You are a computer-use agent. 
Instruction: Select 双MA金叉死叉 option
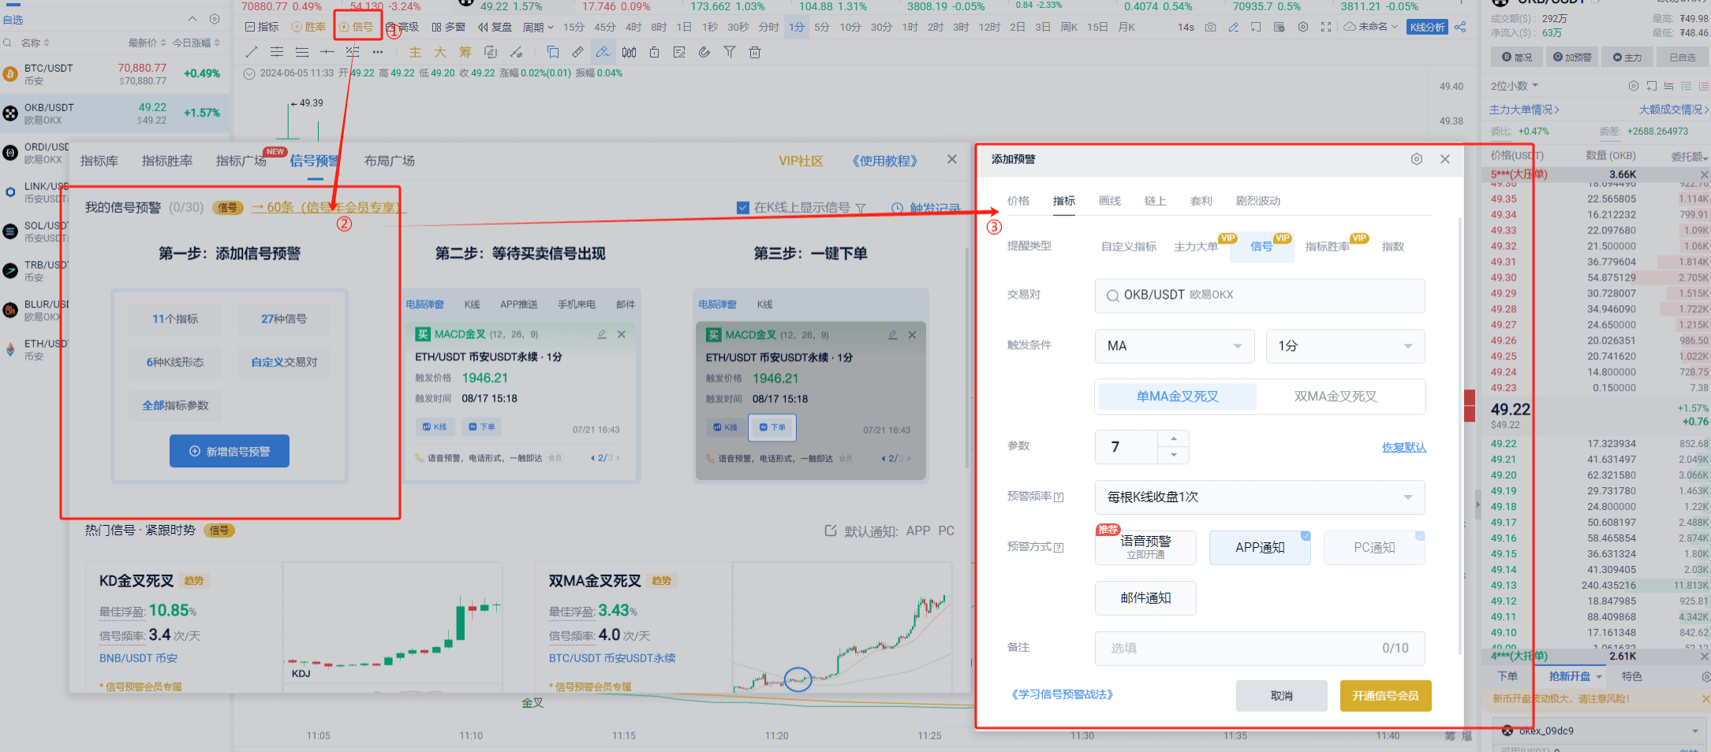(x=1336, y=396)
